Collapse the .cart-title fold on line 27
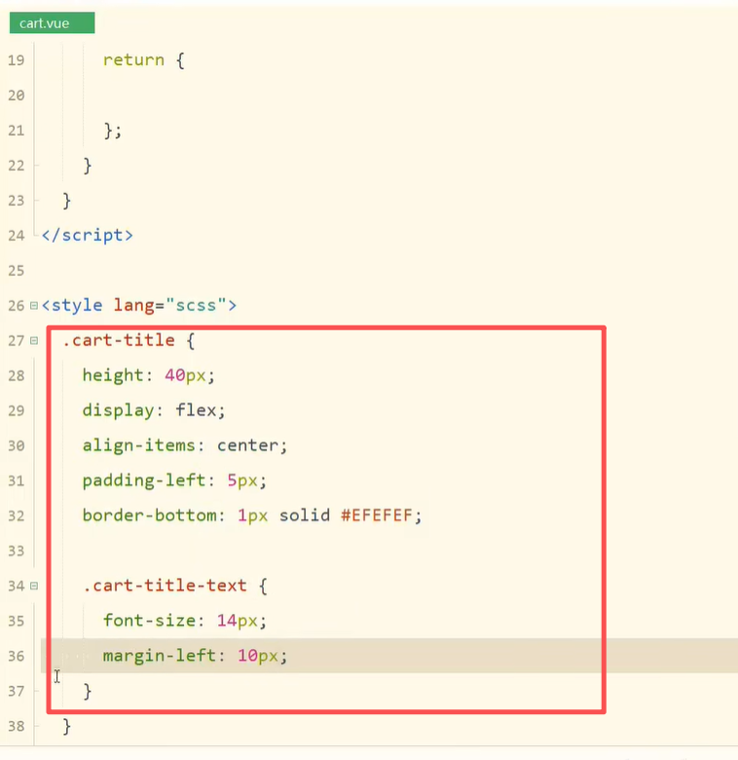 34,341
